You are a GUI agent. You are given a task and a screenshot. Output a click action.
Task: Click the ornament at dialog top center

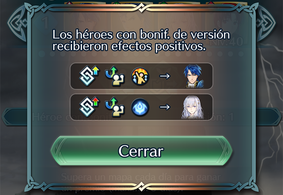pos(141,8)
